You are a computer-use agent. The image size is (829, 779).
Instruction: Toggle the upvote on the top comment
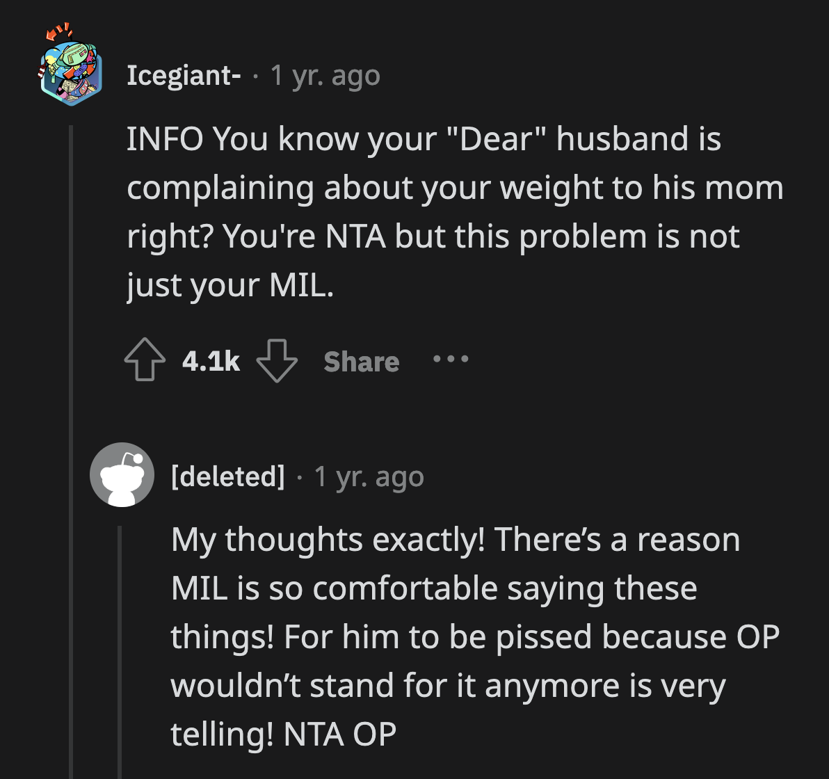(144, 360)
